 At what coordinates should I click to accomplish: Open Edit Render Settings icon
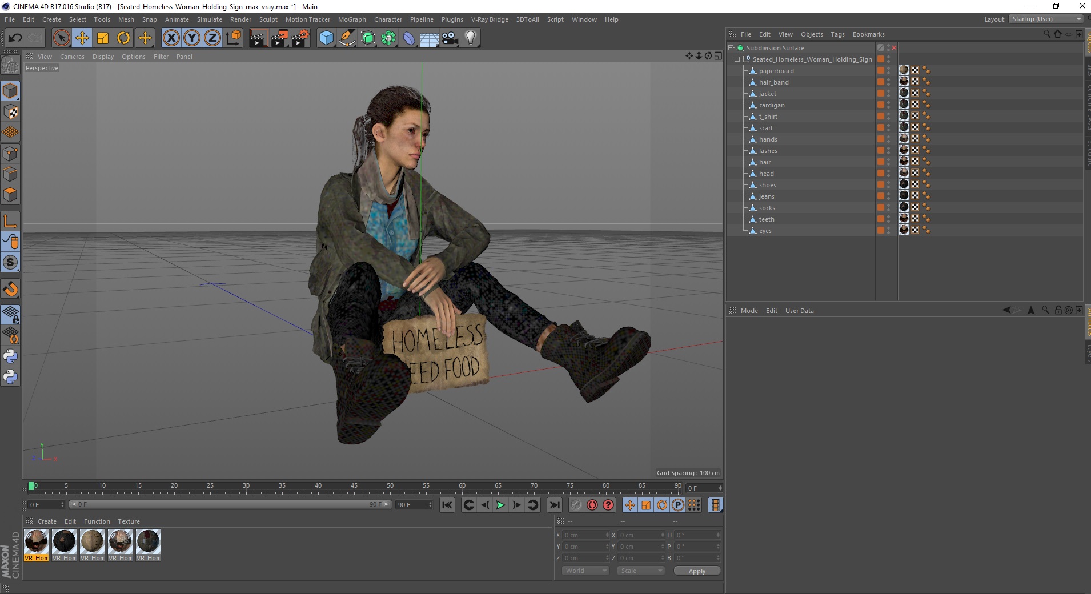click(300, 38)
